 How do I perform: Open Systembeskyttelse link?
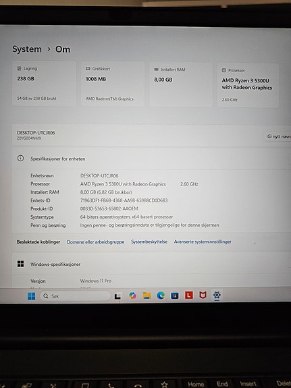click(x=149, y=242)
